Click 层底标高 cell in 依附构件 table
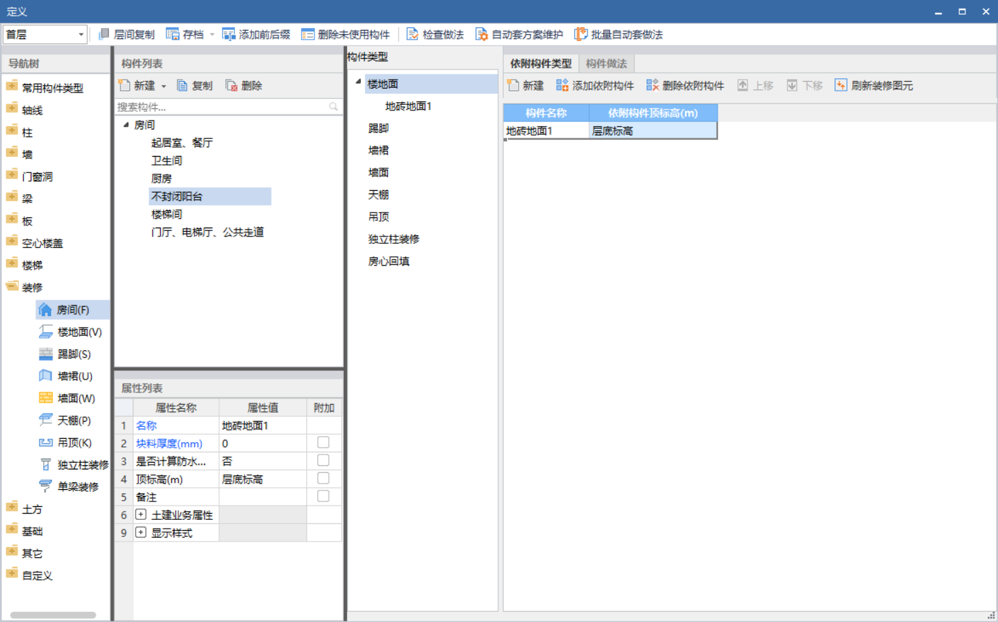The image size is (998, 622). point(653,130)
